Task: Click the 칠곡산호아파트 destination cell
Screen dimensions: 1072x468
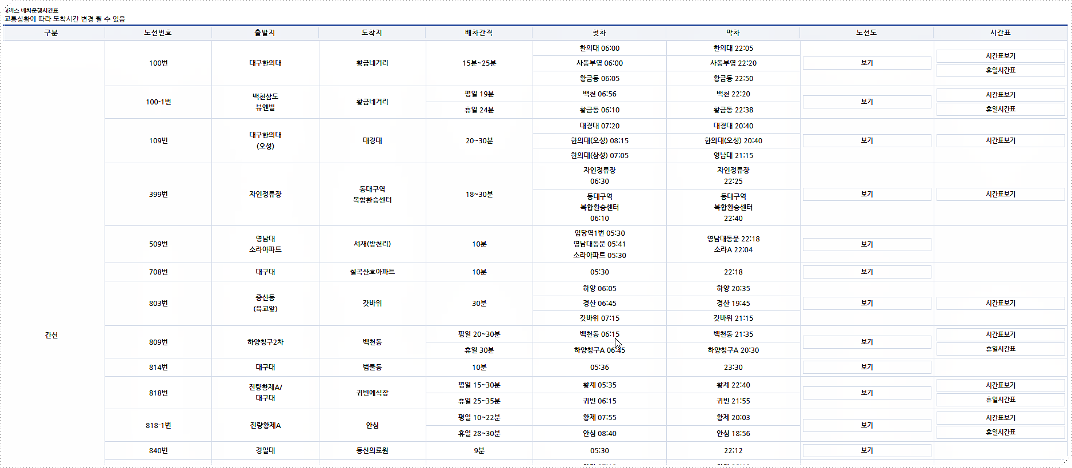Action: (x=372, y=272)
